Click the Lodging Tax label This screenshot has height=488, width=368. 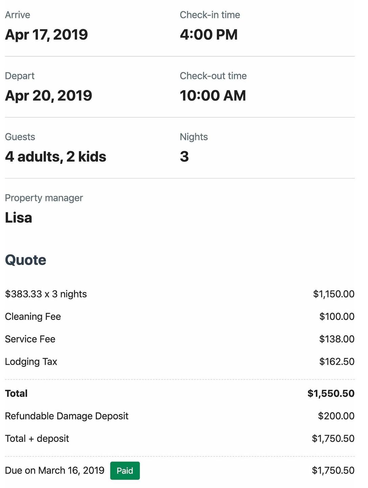[31, 362]
